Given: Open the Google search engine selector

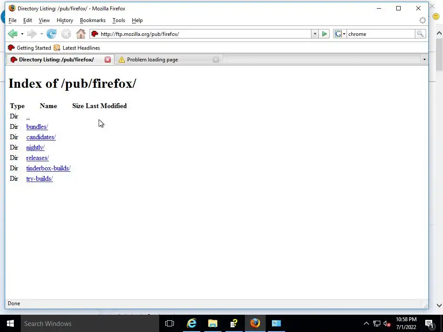Looking at the screenshot, I should click(x=340, y=34).
